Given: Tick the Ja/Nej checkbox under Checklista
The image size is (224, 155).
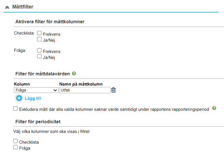Looking at the screenshot, I should [39, 39].
